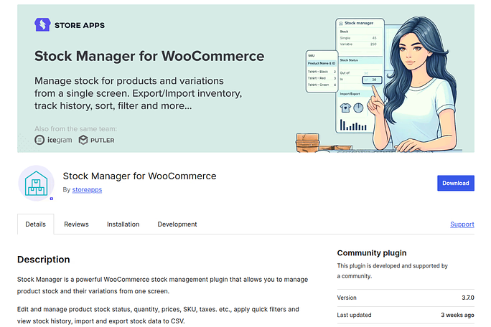Open the Support link
491x327 pixels.
[462, 224]
